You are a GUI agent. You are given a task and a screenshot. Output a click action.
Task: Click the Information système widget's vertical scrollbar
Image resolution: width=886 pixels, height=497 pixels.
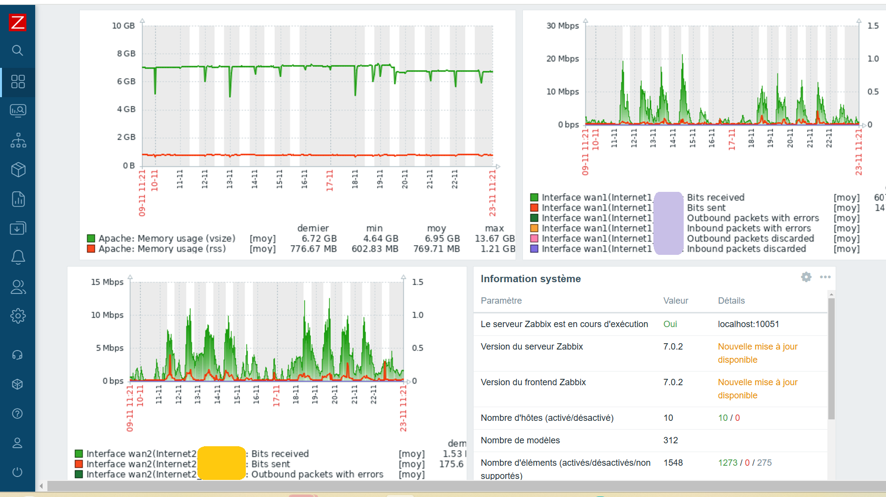pyautogui.click(x=831, y=359)
